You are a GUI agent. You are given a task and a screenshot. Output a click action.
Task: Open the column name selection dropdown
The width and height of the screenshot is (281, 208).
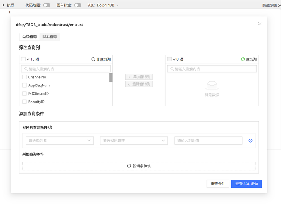[59, 141]
